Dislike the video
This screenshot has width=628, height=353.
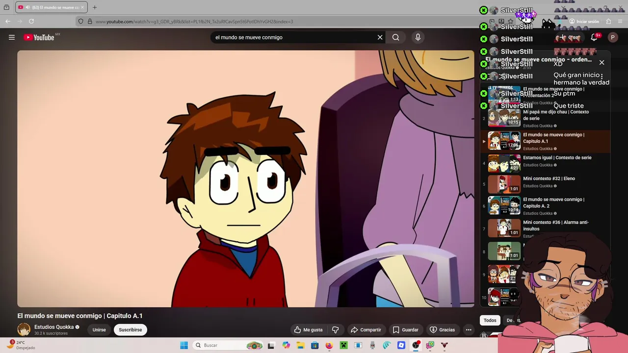click(x=336, y=329)
